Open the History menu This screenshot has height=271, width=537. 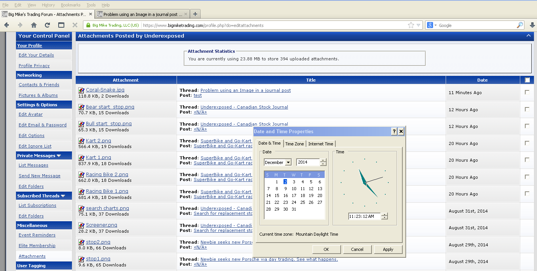(48, 5)
